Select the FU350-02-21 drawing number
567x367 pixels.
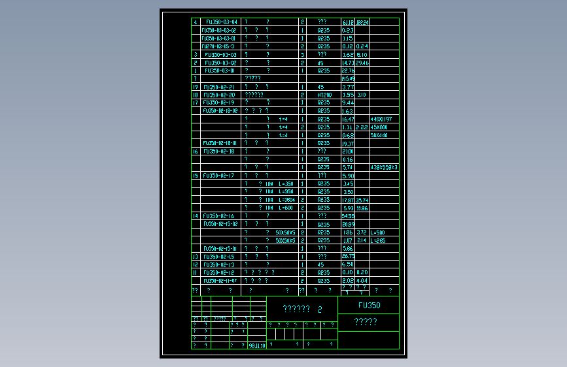(x=218, y=87)
